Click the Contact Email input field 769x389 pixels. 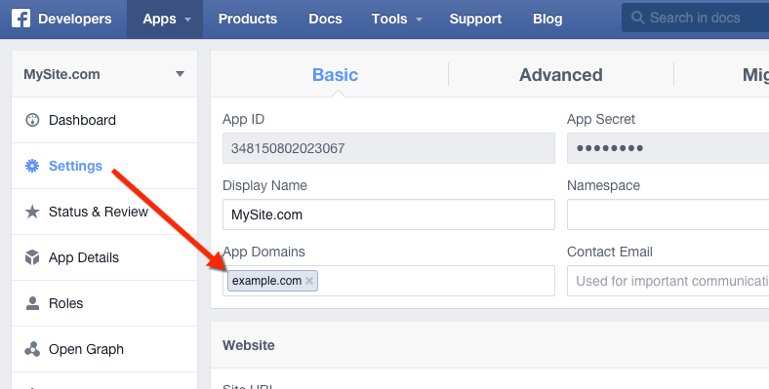[x=668, y=281]
